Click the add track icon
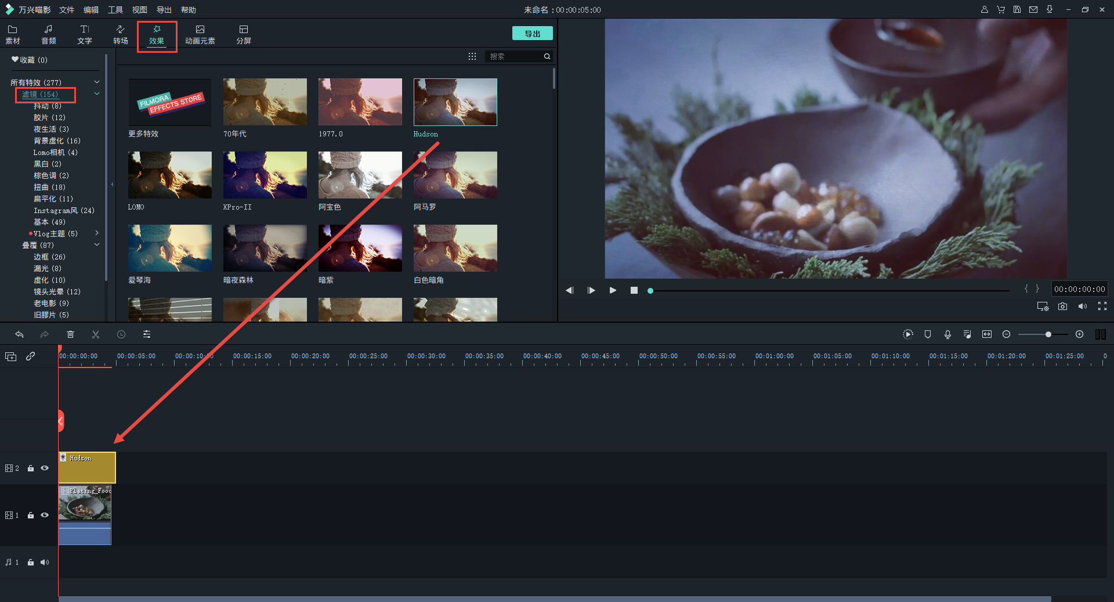 pyautogui.click(x=11, y=356)
